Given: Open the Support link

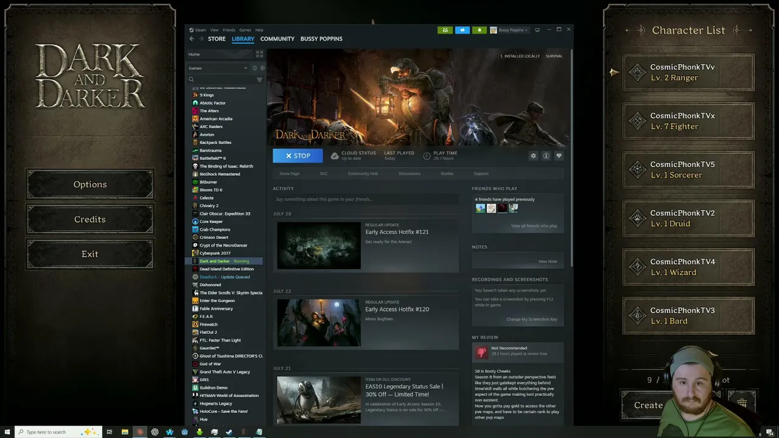Looking at the screenshot, I should click(x=481, y=173).
